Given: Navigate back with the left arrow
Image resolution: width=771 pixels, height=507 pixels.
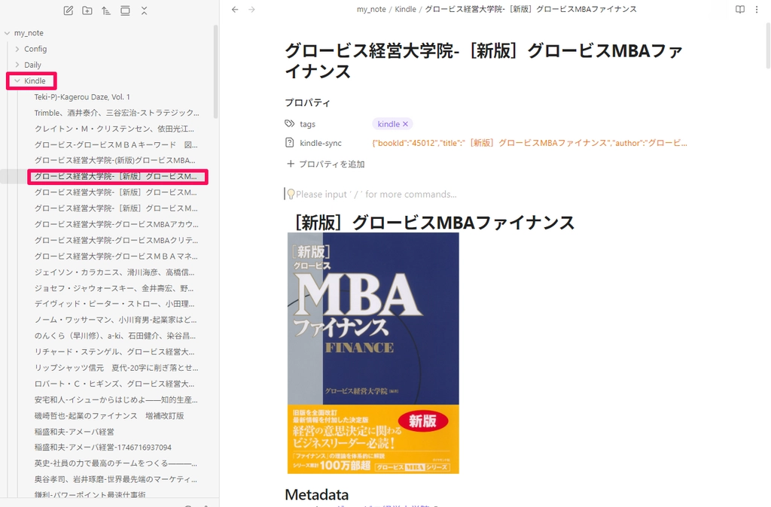Looking at the screenshot, I should click(x=235, y=9).
